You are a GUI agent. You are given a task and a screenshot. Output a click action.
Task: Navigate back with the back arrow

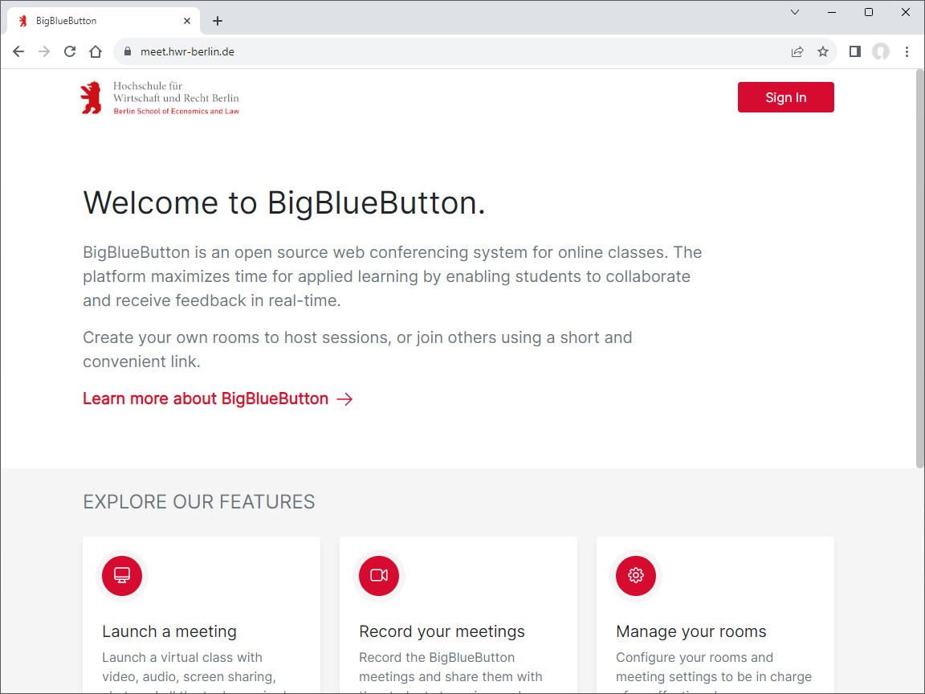[18, 51]
